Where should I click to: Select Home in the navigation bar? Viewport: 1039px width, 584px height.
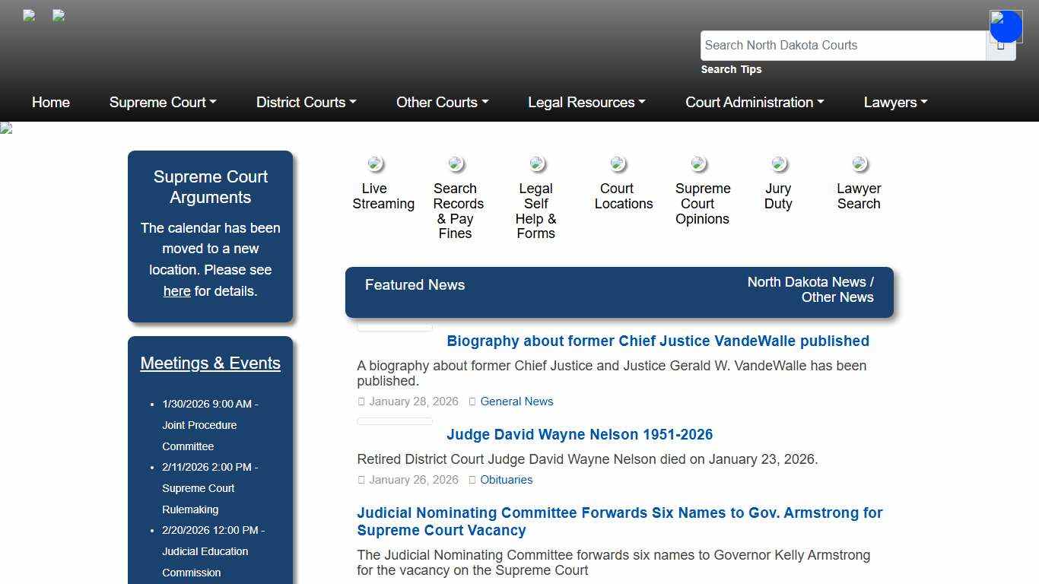[50, 102]
